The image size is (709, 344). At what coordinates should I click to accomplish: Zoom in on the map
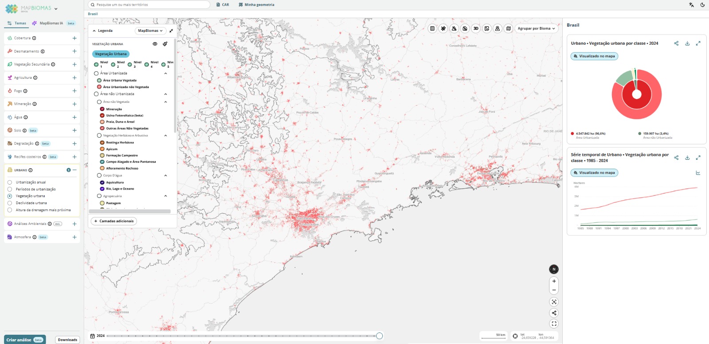(x=553, y=281)
